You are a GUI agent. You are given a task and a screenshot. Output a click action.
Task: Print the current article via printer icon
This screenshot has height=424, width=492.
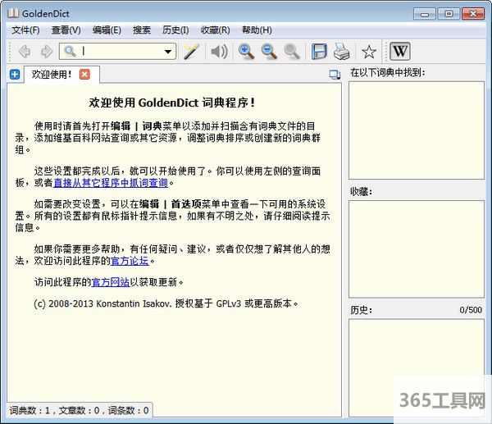342,52
